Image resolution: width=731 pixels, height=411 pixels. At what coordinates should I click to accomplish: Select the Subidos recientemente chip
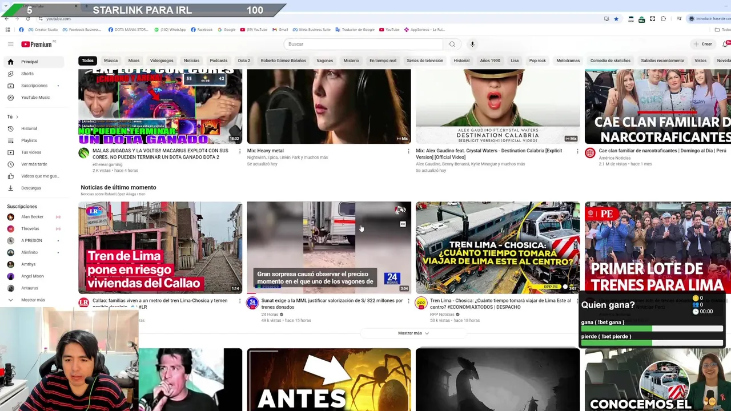662,61
